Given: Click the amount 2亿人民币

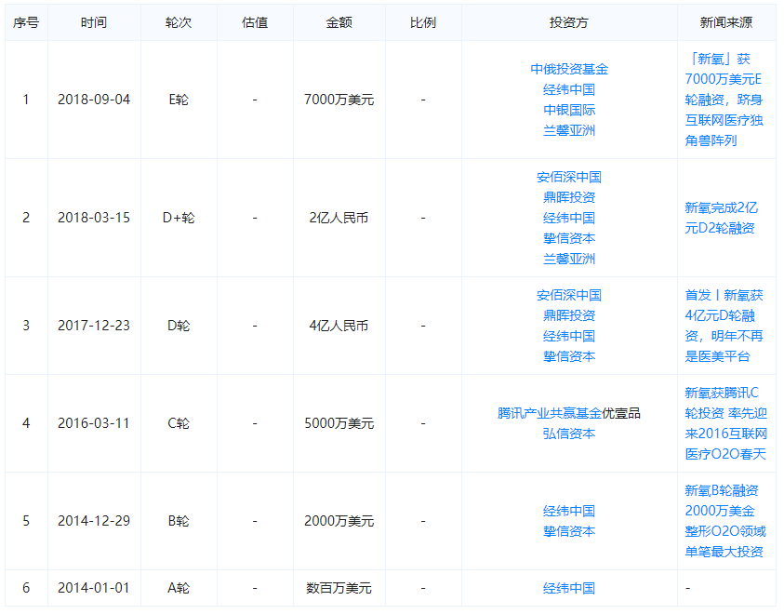Looking at the screenshot, I should [339, 218].
